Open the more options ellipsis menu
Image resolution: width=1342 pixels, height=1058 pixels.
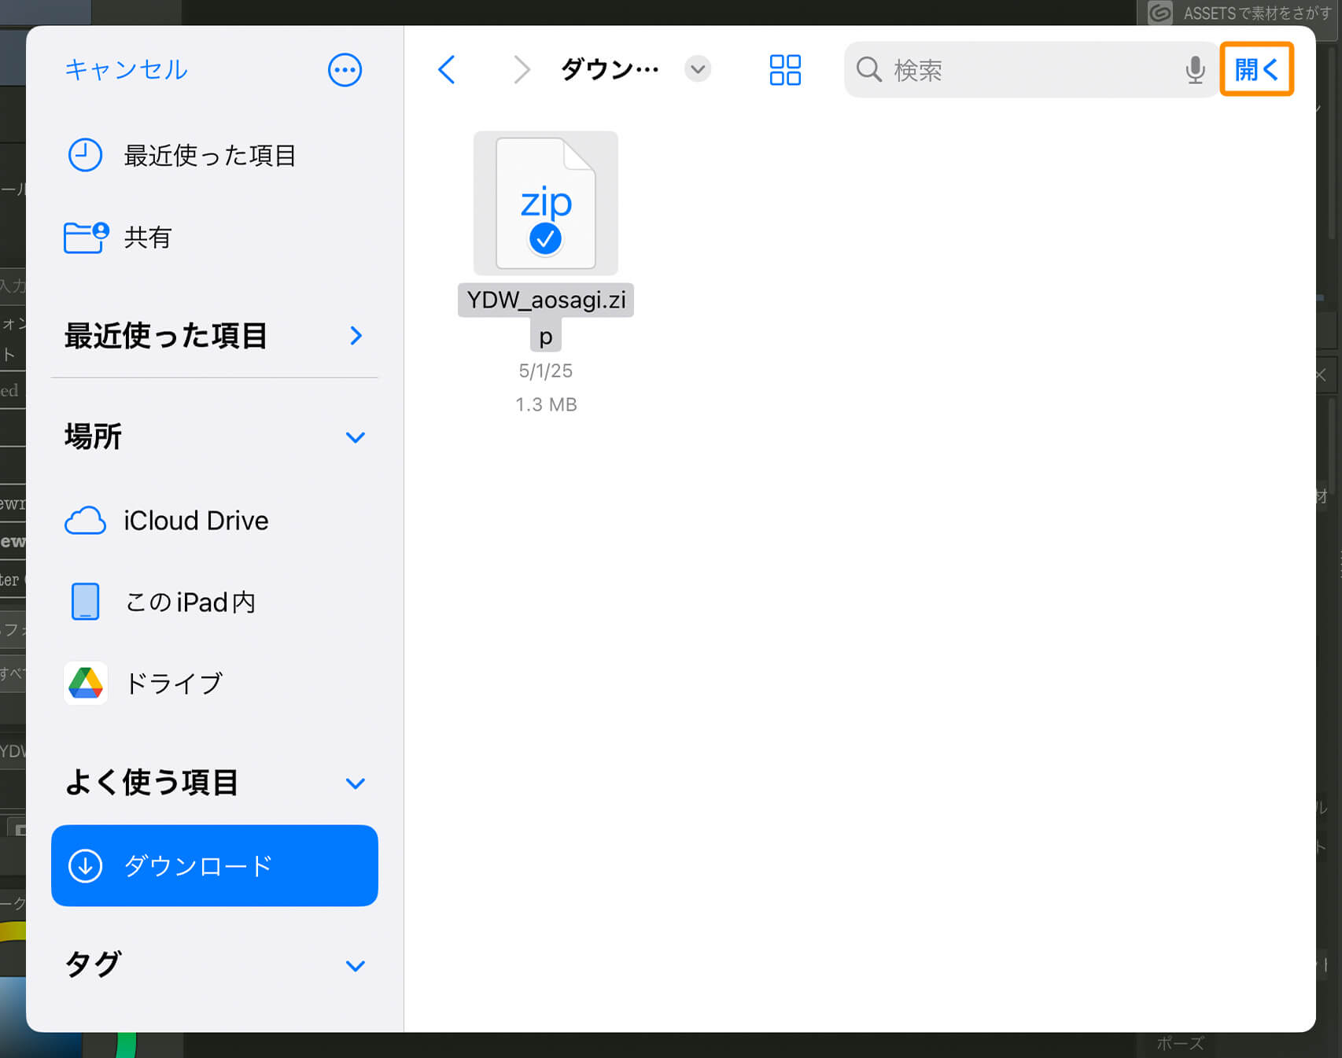345,69
